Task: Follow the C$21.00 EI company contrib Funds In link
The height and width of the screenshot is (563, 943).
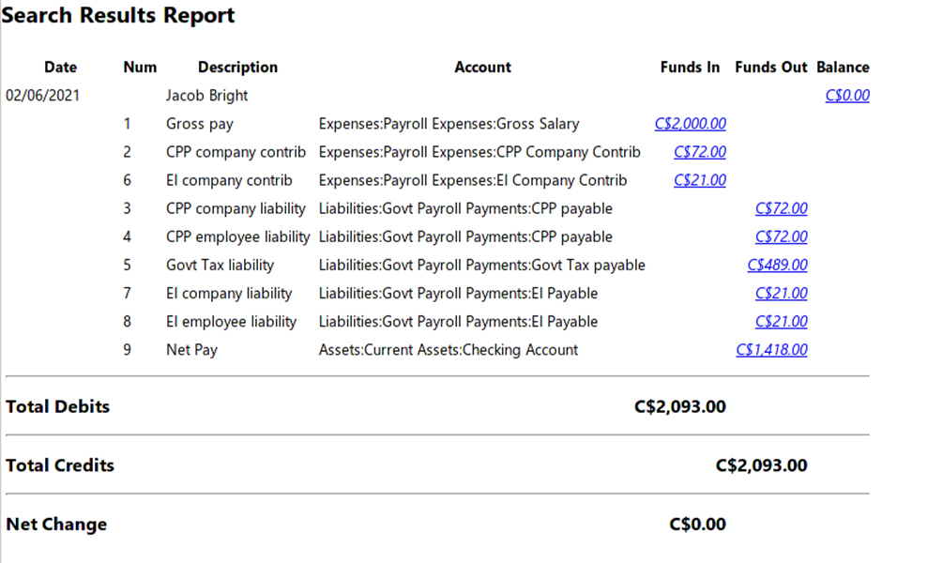Action: [699, 180]
